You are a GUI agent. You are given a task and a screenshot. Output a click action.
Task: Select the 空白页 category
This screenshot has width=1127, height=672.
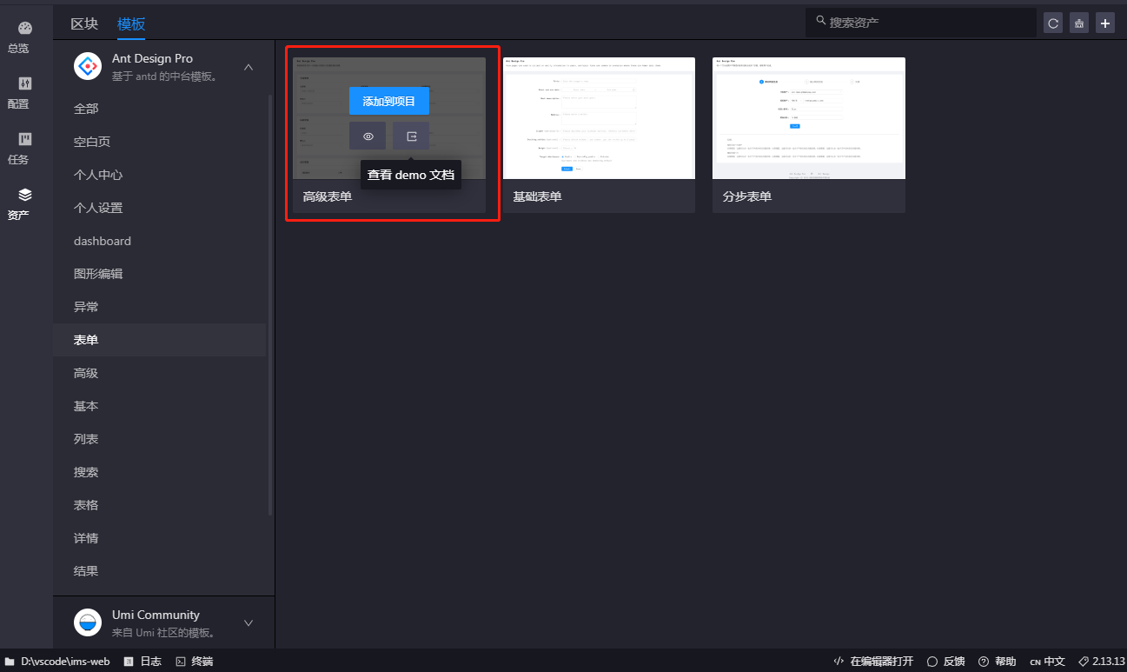pyautogui.click(x=159, y=142)
